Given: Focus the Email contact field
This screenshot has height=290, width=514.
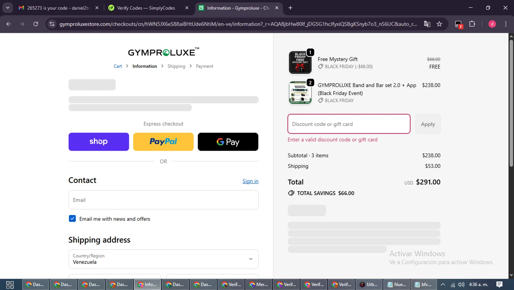Looking at the screenshot, I should pos(163,200).
